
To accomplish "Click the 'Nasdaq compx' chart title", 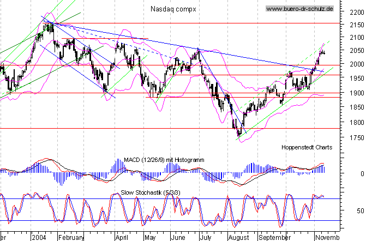I will click(x=173, y=9).
